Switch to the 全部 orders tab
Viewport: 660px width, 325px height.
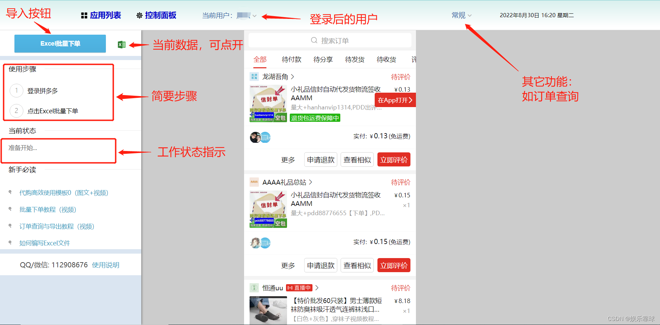tap(260, 60)
